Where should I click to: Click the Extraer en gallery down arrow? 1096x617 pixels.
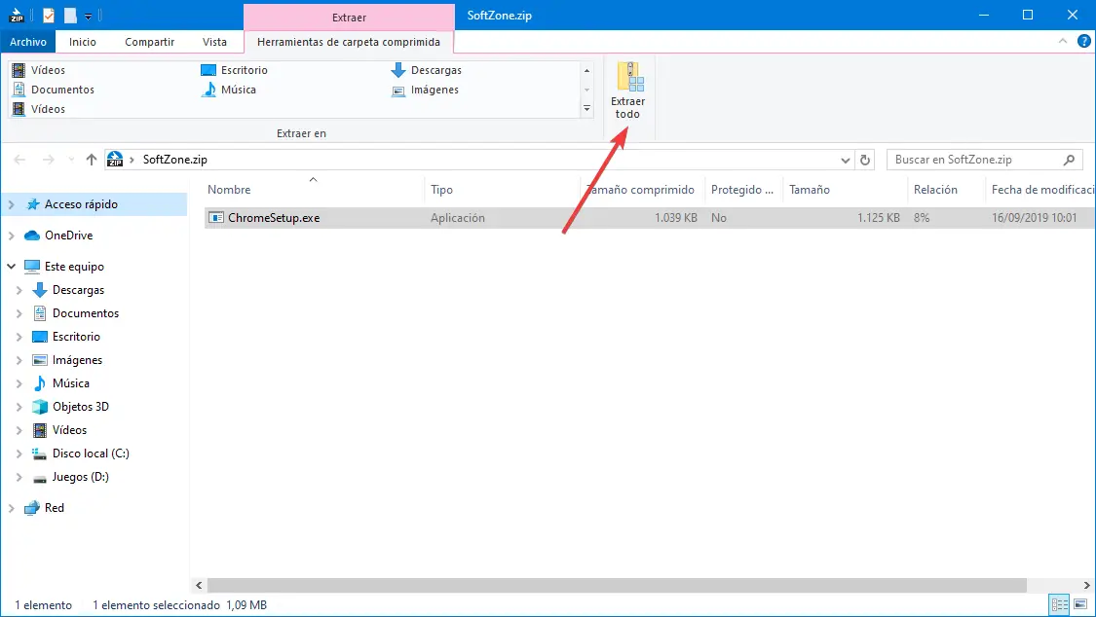[586, 90]
